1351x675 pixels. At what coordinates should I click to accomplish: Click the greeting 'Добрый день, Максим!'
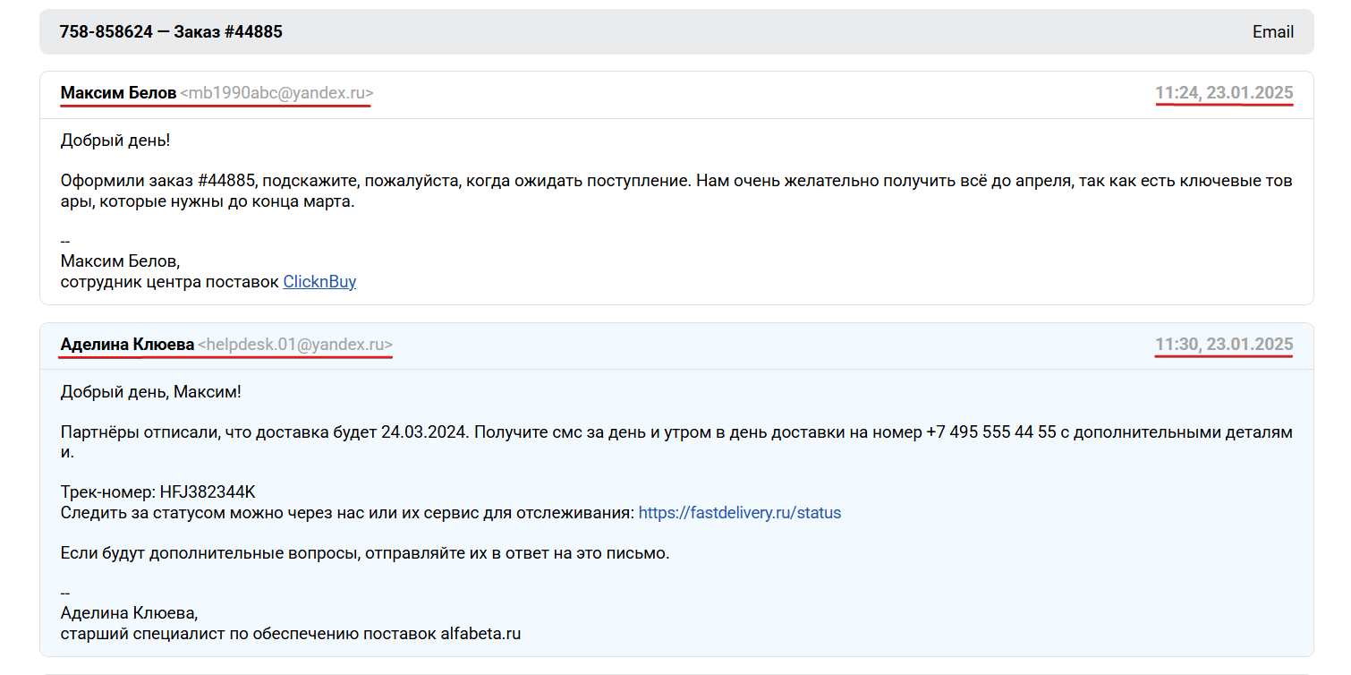click(x=151, y=392)
